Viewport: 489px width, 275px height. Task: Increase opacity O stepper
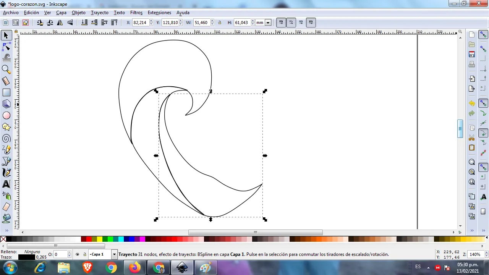pos(69,253)
